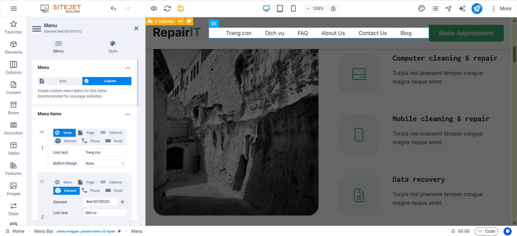Open the Code editor button
The image size is (517, 236).
(487, 231)
